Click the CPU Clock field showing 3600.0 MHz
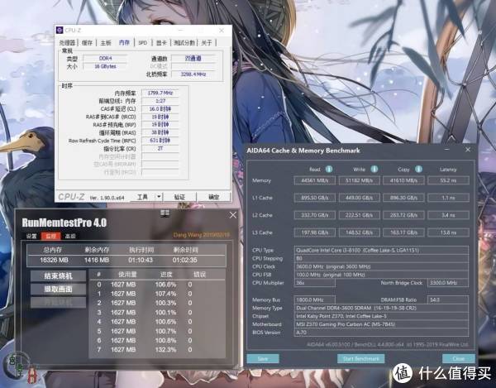 (x=381, y=266)
